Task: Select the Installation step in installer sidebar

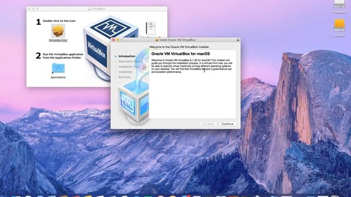Action: [x=126, y=72]
